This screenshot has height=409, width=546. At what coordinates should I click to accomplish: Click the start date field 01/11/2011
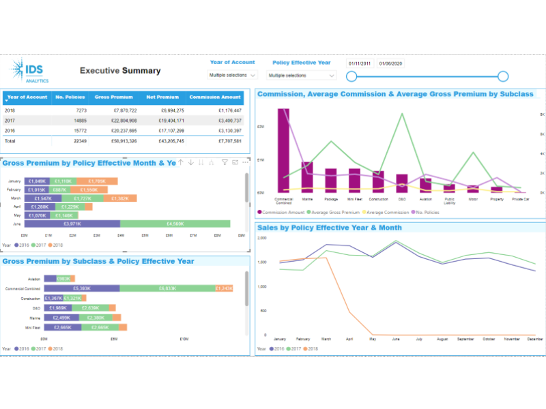(x=360, y=63)
